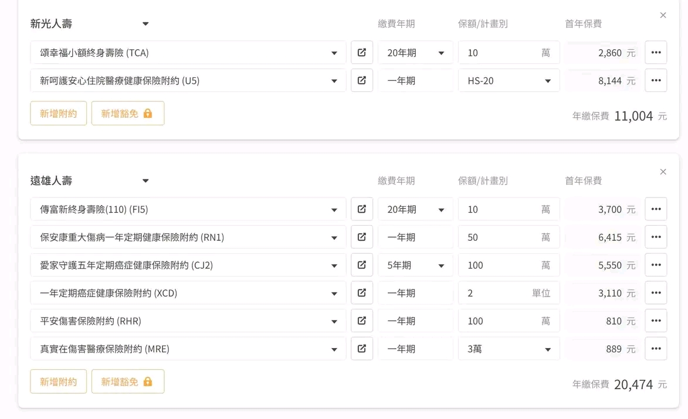Select 一年期 term text in RHR row
This screenshot has height=419, width=688.
pyautogui.click(x=401, y=321)
